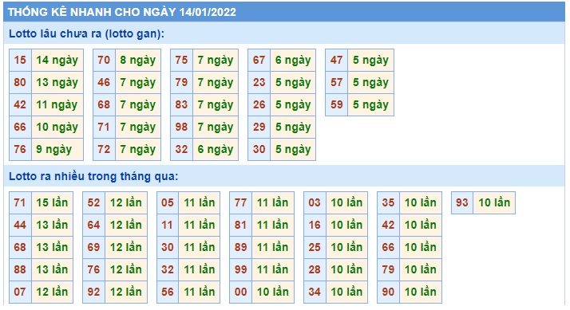Select number 46 in the lotto gan table
Screen dimensions: 570x310
[104, 82]
